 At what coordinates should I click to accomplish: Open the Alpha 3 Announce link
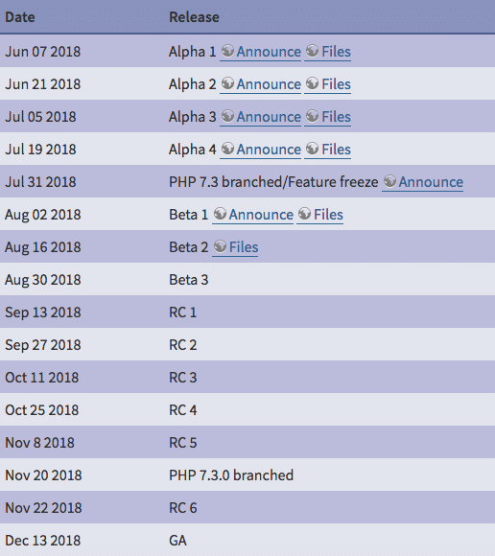[260, 117]
